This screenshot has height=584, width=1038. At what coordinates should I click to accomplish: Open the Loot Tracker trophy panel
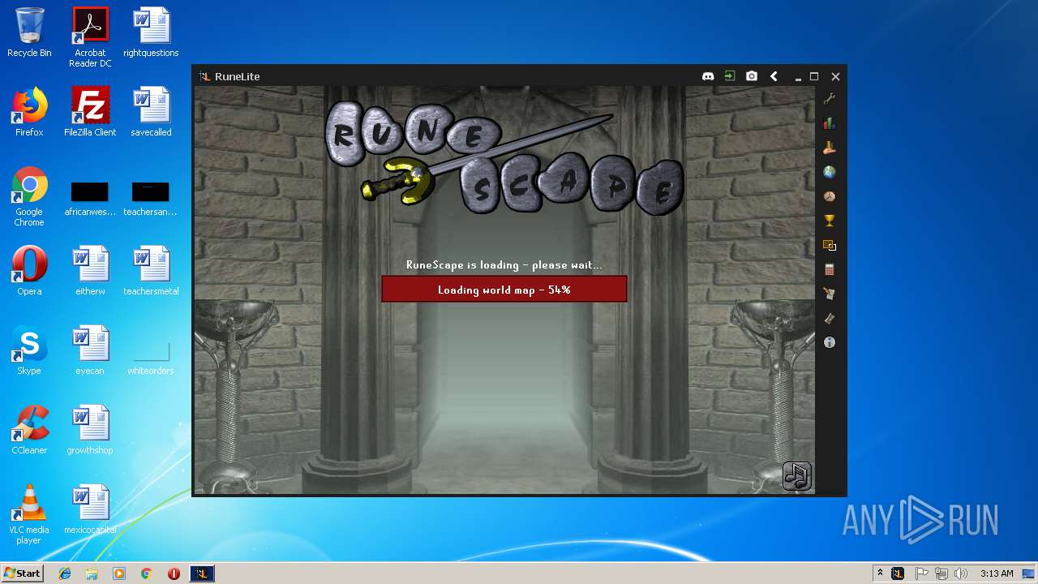tap(829, 221)
